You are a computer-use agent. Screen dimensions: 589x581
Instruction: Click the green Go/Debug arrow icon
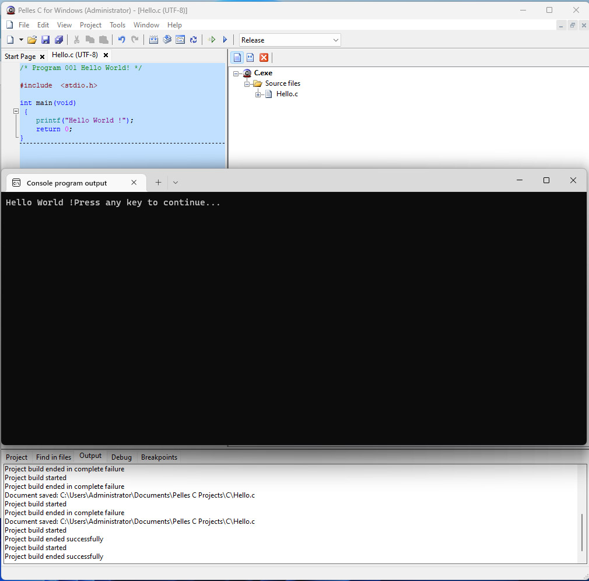click(x=212, y=40)
